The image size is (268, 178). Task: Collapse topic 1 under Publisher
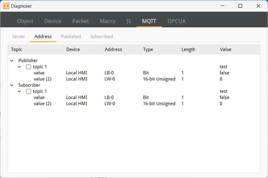(19, 67)
